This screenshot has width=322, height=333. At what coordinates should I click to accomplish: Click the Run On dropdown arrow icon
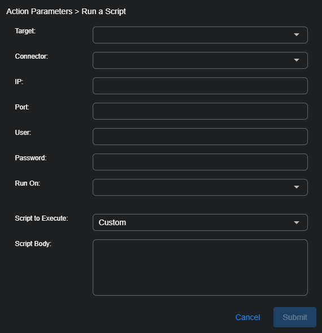296,187
